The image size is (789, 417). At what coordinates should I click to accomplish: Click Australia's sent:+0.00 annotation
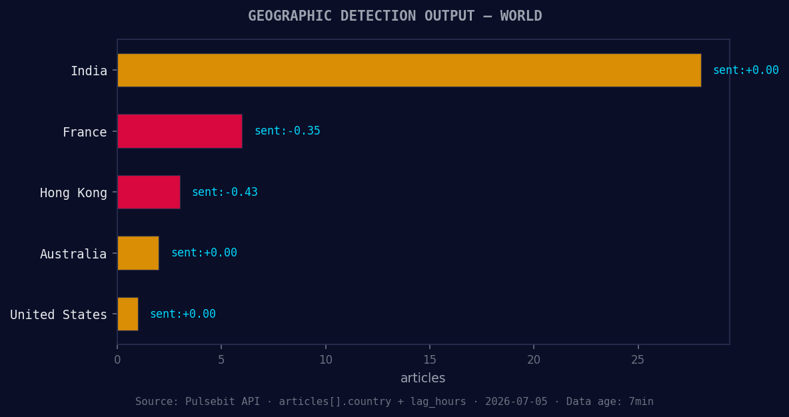coord(205,252)
